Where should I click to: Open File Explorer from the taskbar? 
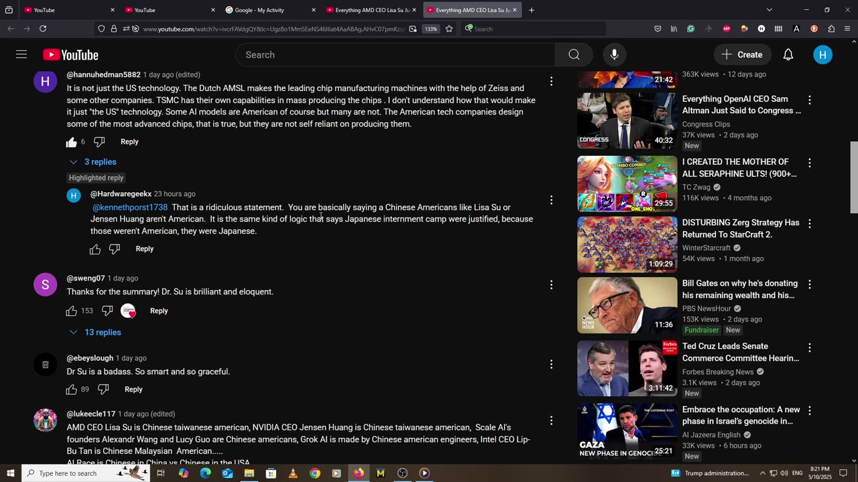249,473
